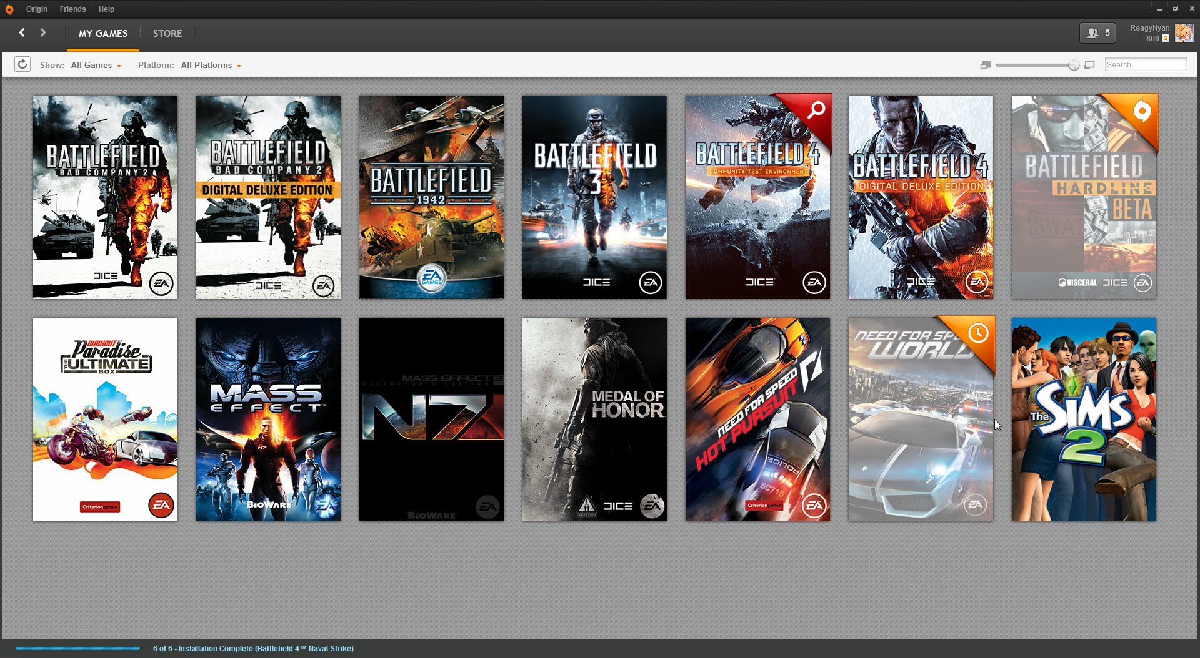Click the Origin badge on Battlefield Hardline Beta

coord(1142,112)
